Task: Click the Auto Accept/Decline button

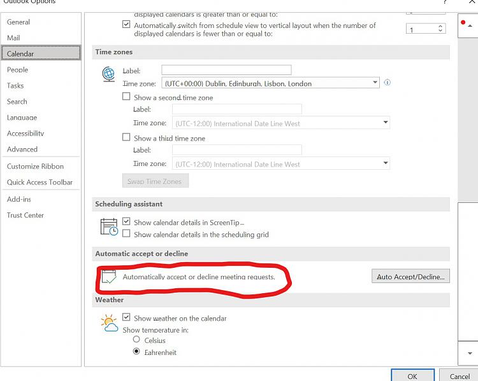Action: click(x=410, y=276)
